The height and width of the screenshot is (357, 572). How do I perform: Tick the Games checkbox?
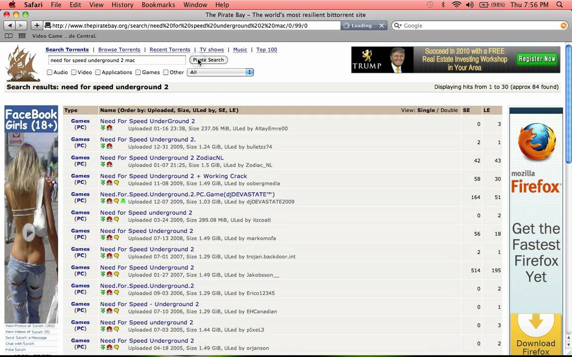pyautogui.click(x=138, y=72)
